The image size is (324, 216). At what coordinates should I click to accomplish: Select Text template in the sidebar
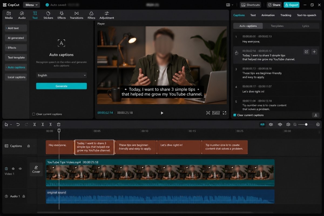16,58
